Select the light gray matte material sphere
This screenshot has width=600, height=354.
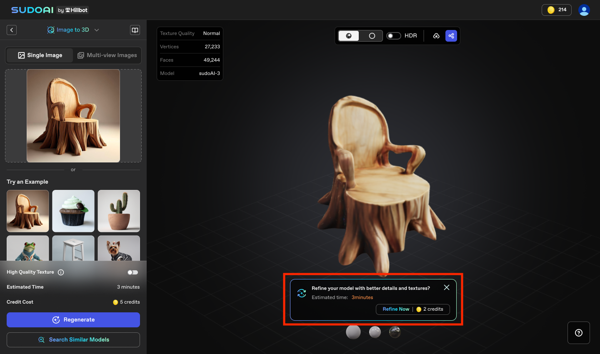pos(353,332)
